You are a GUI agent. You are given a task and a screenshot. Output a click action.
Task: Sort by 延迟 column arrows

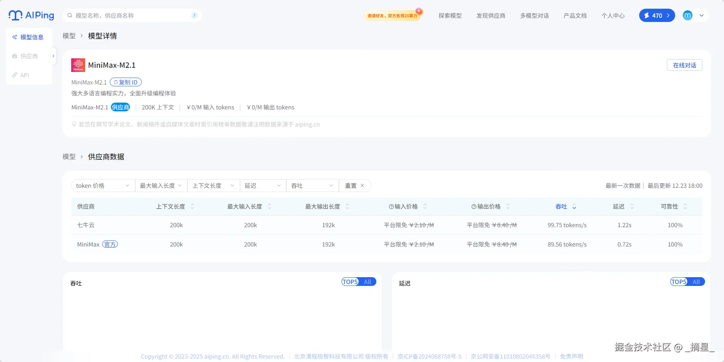point(632,206)
